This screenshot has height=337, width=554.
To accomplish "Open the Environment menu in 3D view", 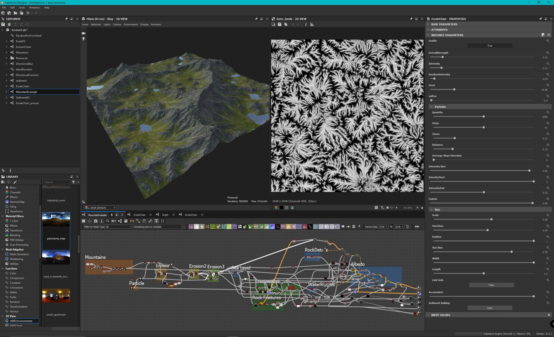I will tap(131, 24).
